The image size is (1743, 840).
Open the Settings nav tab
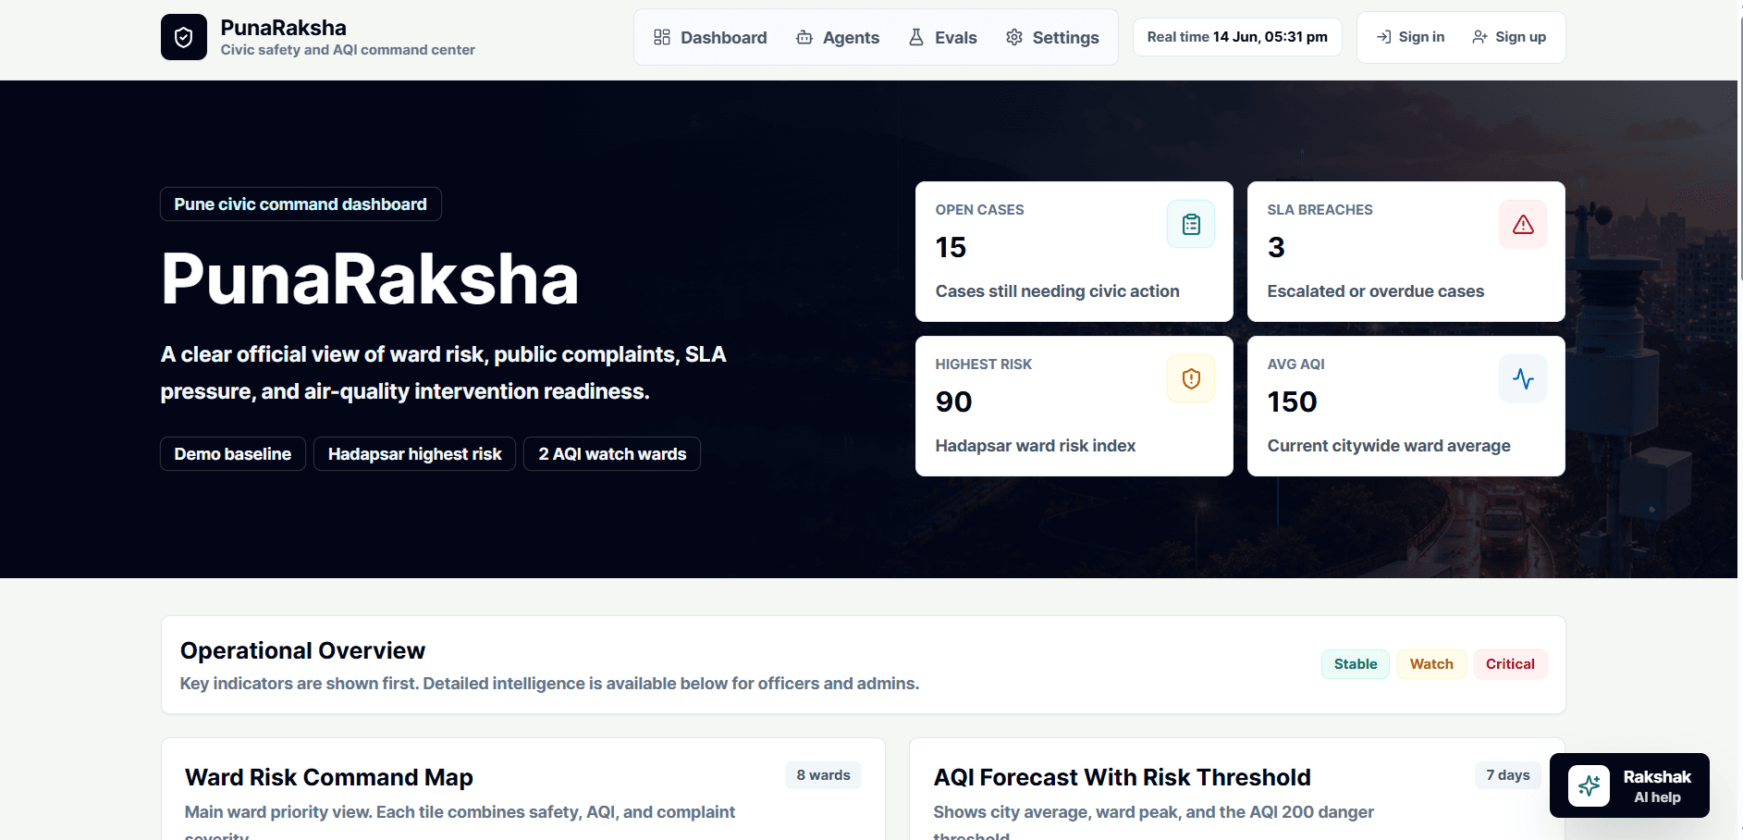(x=1052, y=37)
